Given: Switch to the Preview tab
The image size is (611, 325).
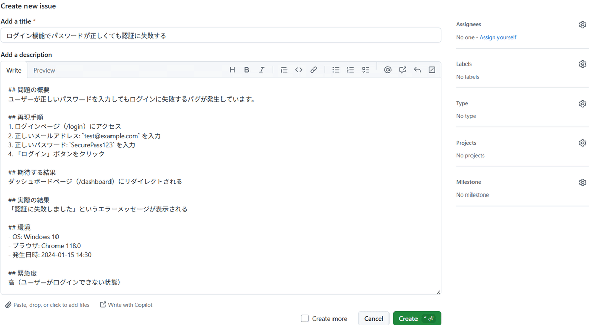Looking at the screenshot, I should tap(44, 70).
